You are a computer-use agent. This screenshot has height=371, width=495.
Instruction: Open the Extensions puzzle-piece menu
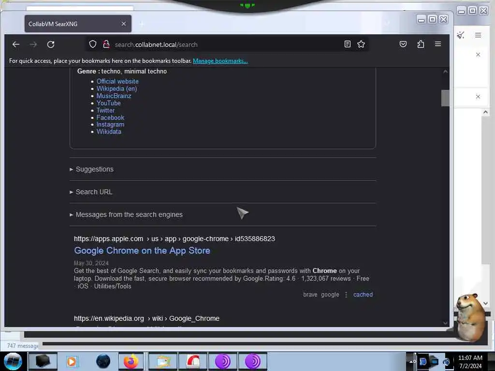click(421, 44)
